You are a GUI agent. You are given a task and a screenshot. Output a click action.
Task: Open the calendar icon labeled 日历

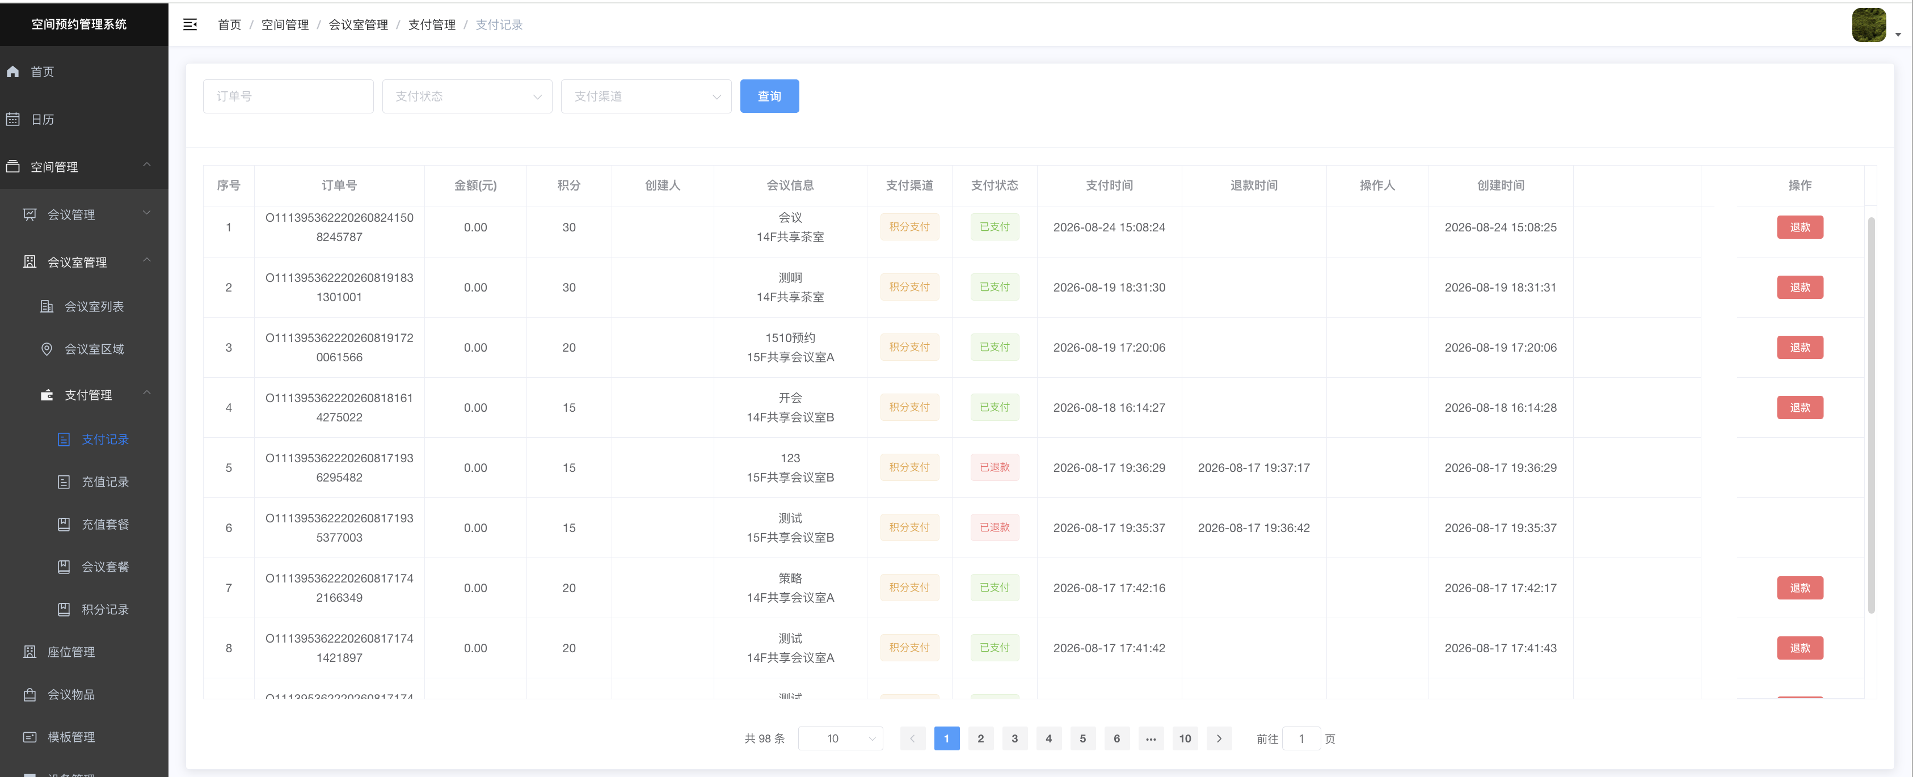[x=12, y=120]
